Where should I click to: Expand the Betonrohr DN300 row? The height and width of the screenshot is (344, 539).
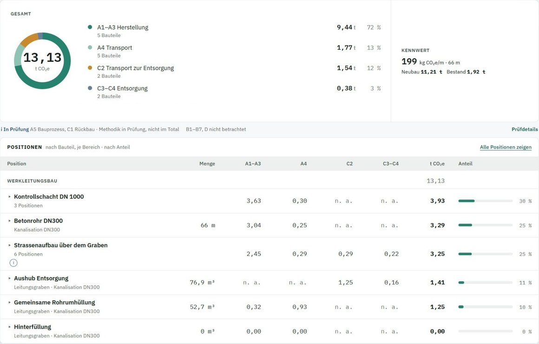click(10, 221)
